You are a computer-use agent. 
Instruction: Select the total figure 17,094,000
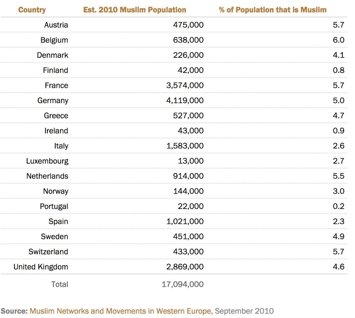click(x=183, y=284)
